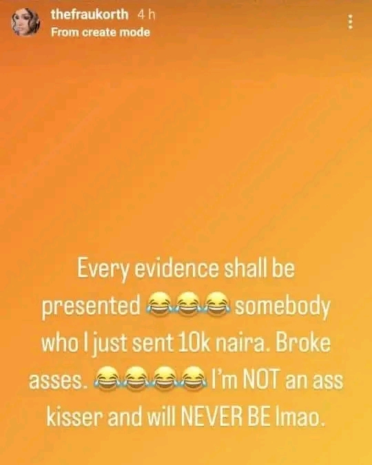Click first laughing emoji after 'presented'
Viewport: 372px width, 465px height.
(159, 305)
